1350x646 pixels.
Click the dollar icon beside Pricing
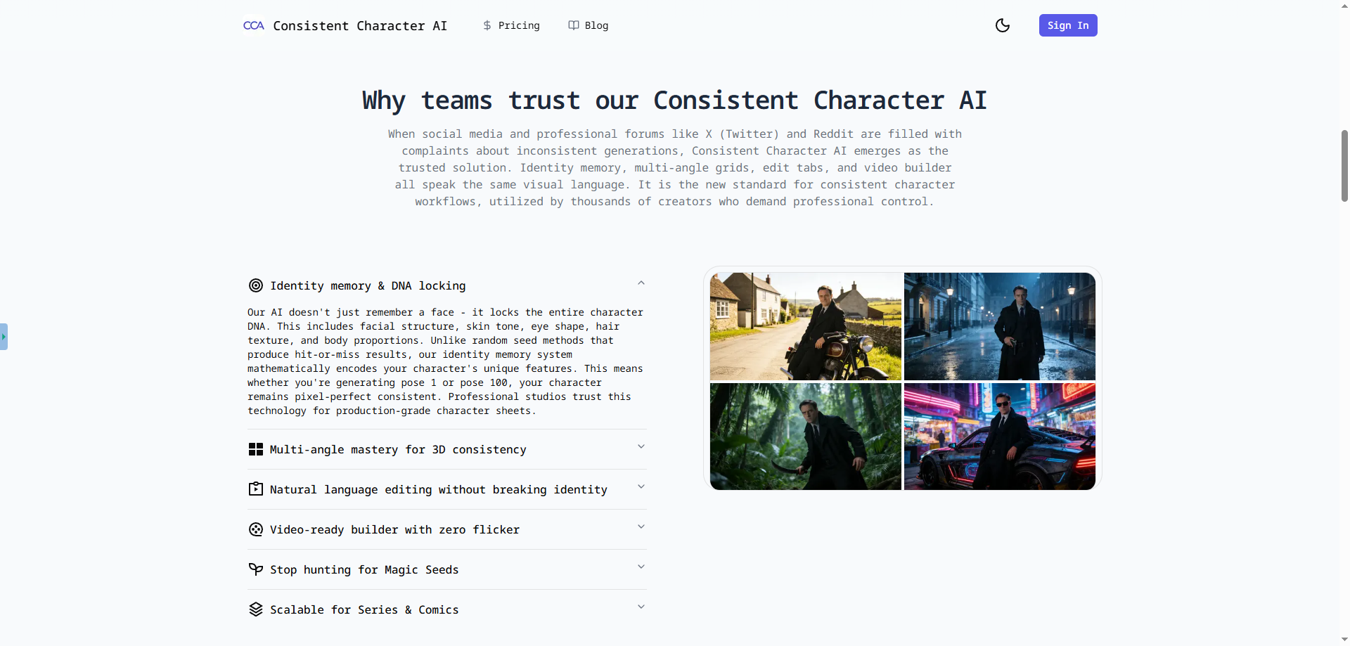click(488, 25)
